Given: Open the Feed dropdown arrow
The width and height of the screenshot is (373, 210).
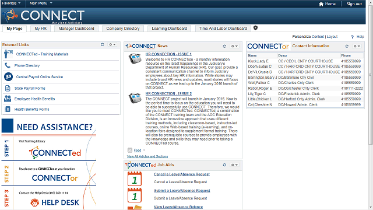Looking at the screenshot, I should pyautogui.click(x=144, y=150).
